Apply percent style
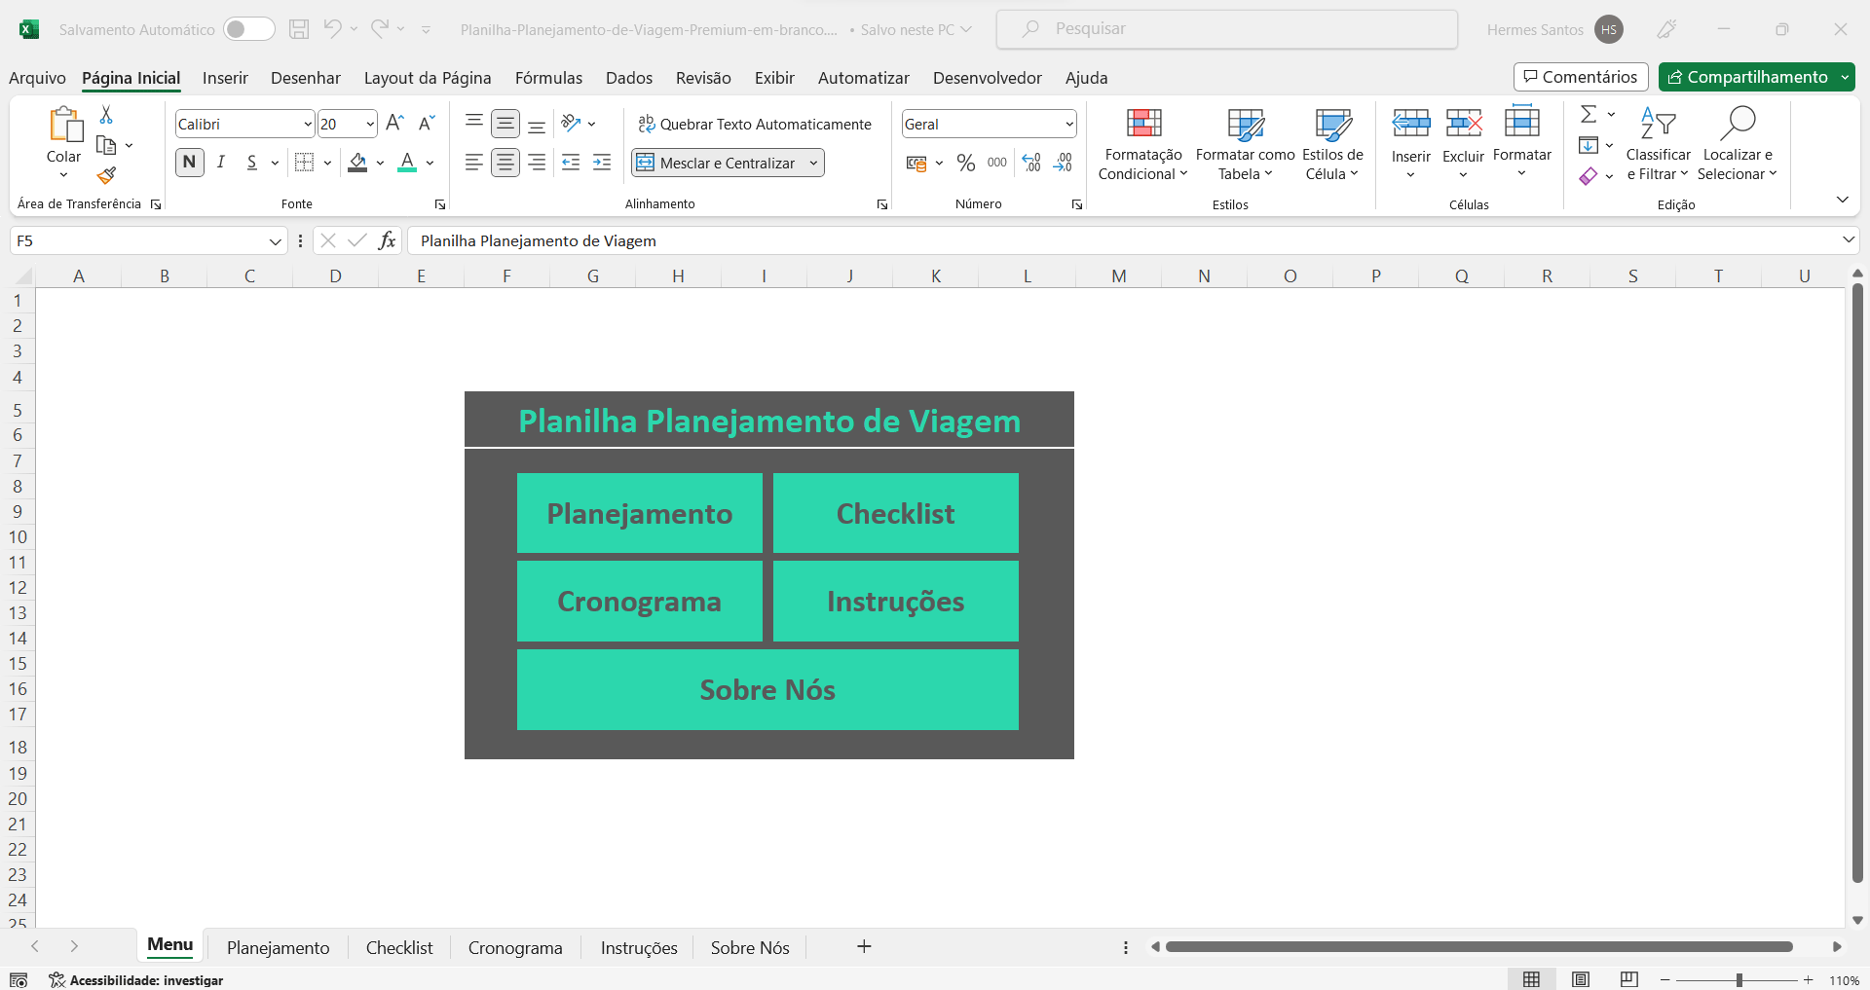Viewport: 1870px width, 990px height. 966,163
